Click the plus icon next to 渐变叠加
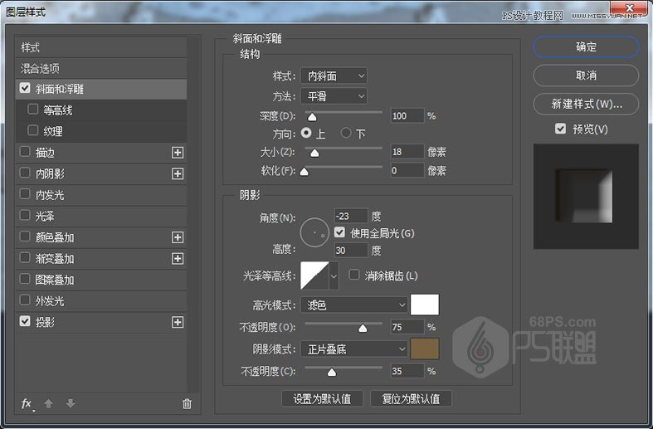 click(x=178, y=259)
